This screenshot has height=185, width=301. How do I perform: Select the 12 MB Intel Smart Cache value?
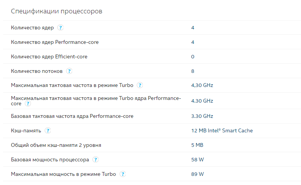(222, 130)
